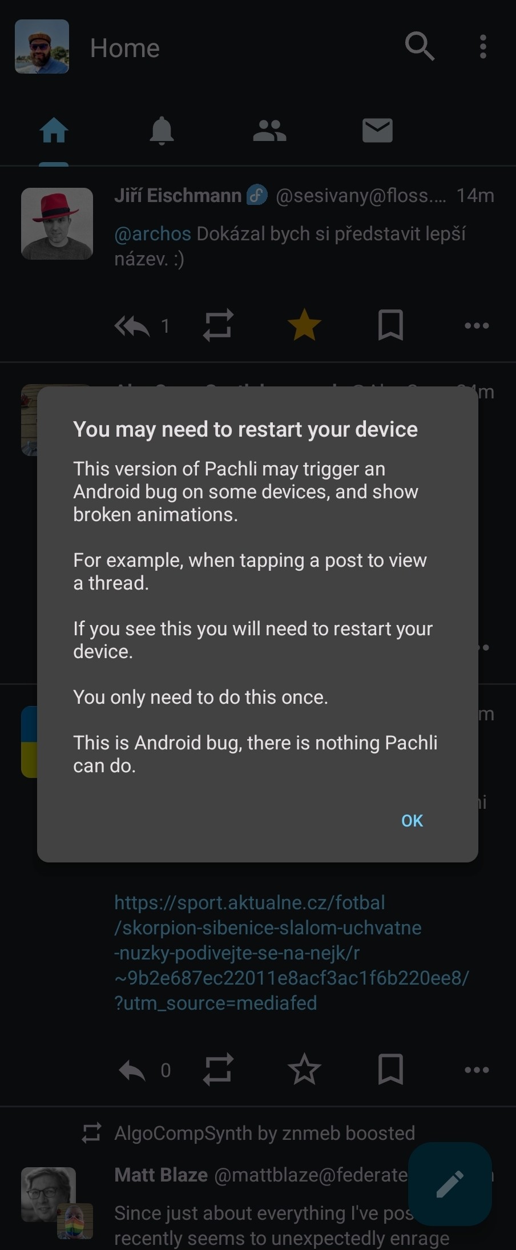The height and width of the screenshot is (1250, 516).
Task: Favourite the post with the sport.aktualne.cz link
Action: point(304,1069)
